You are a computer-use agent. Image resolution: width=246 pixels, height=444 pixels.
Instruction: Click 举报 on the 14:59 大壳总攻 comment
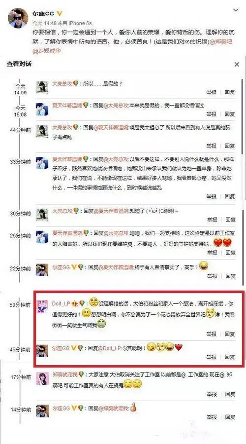(x=212, y=92)
